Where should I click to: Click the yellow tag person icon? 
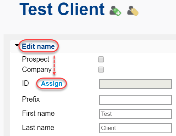click(x=133, y=11)
